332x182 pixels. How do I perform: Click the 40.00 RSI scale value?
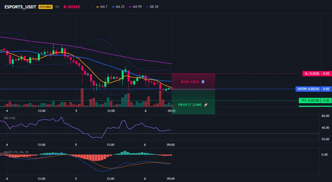325,128
